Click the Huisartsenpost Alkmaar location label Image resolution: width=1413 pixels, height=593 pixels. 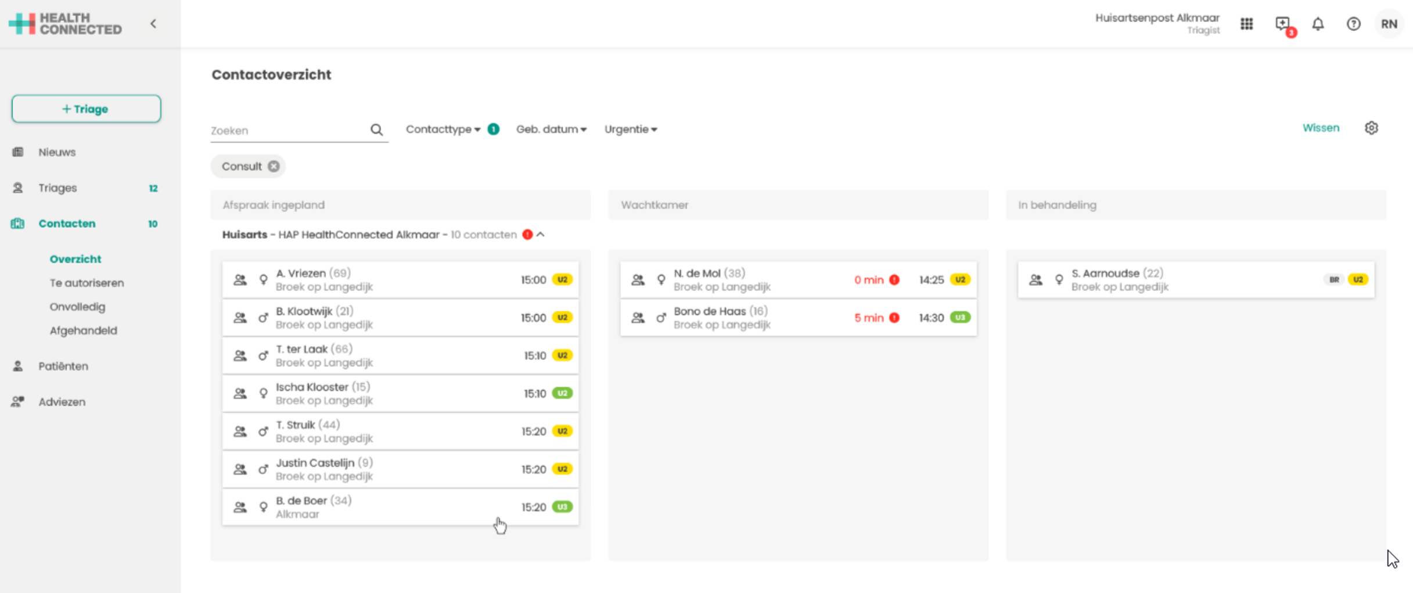tap(1157, 18)
